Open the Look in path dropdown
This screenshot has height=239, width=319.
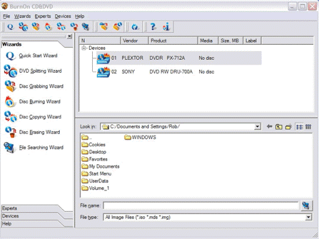click(x=257, y=126)
